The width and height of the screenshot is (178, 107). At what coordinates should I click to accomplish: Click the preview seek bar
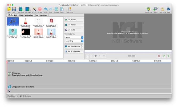tap(128, 52)
